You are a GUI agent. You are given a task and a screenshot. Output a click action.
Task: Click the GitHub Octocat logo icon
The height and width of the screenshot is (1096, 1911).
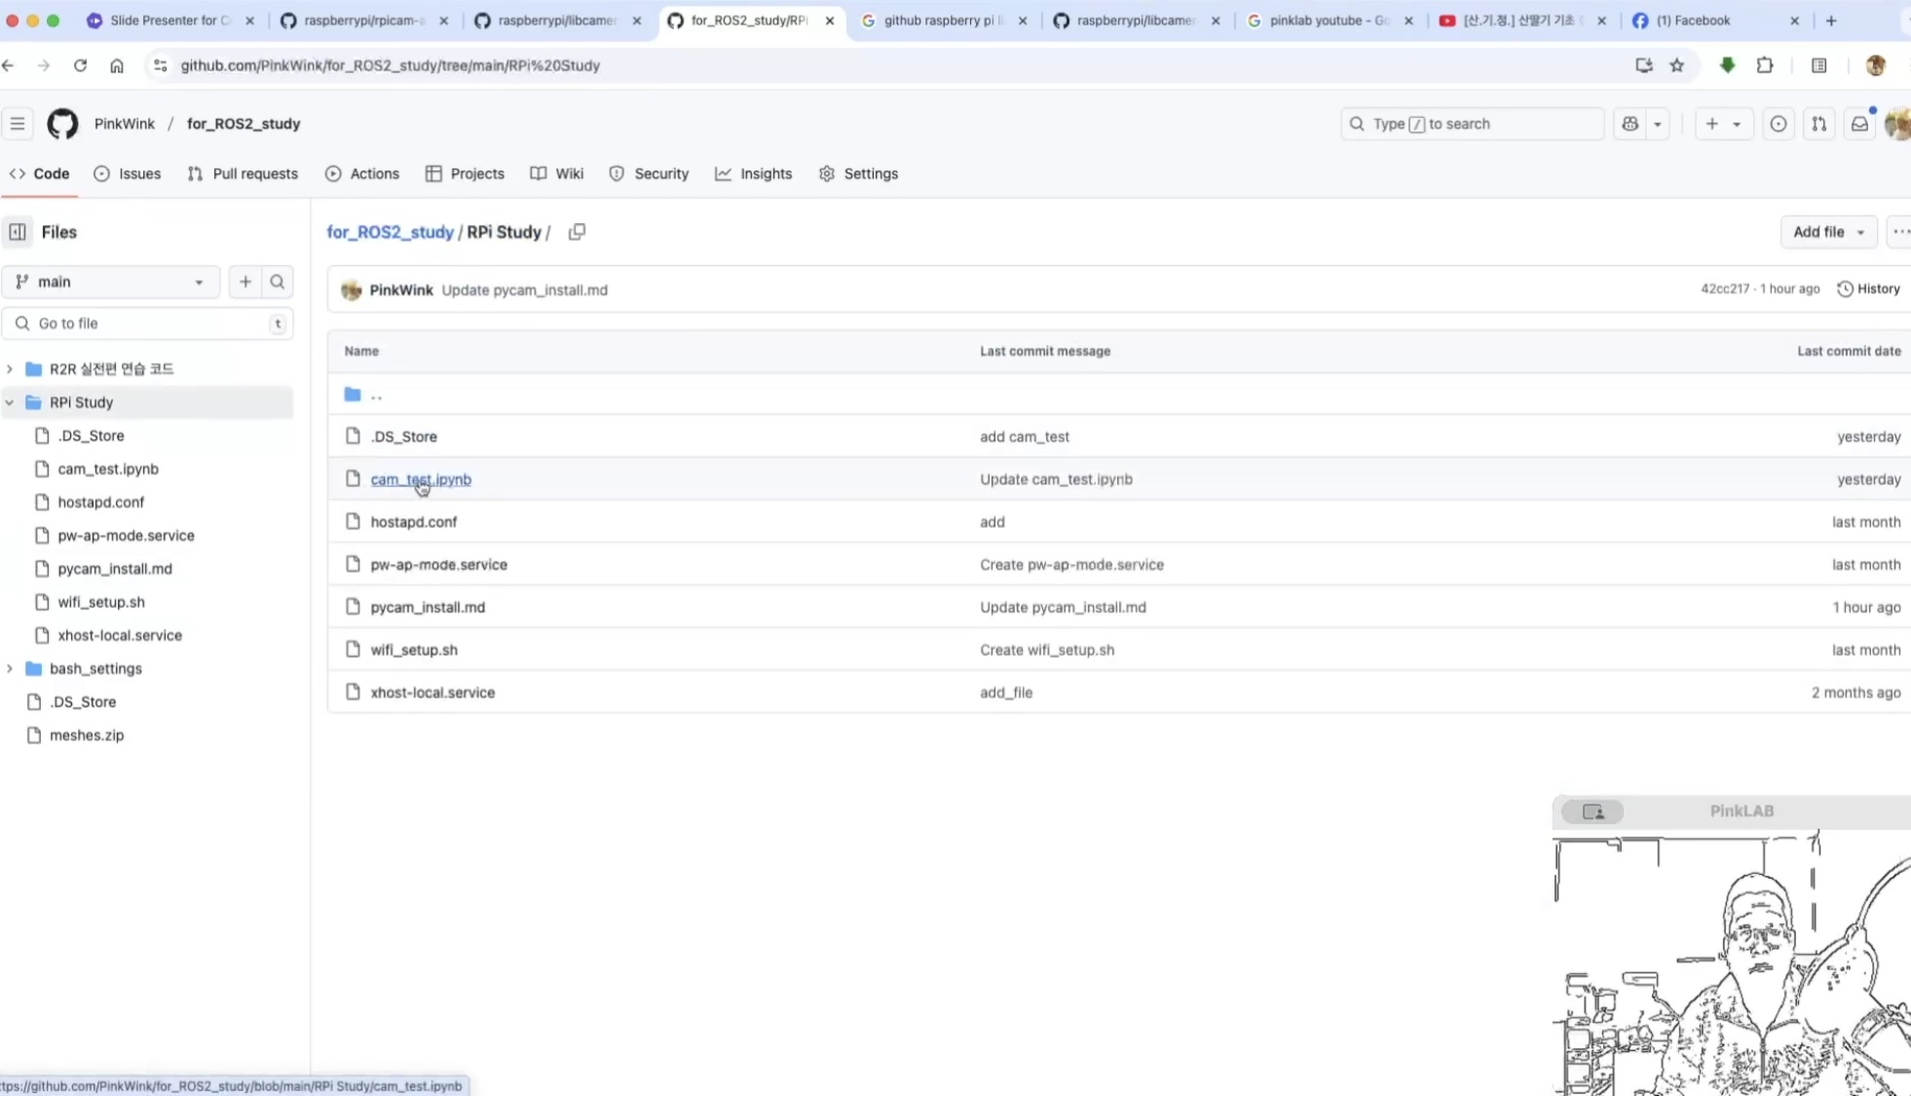tap(62, 124)
